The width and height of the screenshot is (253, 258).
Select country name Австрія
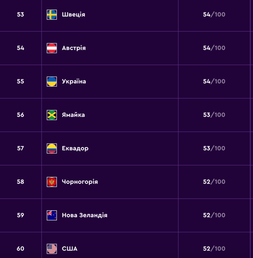tap(74, 48)
